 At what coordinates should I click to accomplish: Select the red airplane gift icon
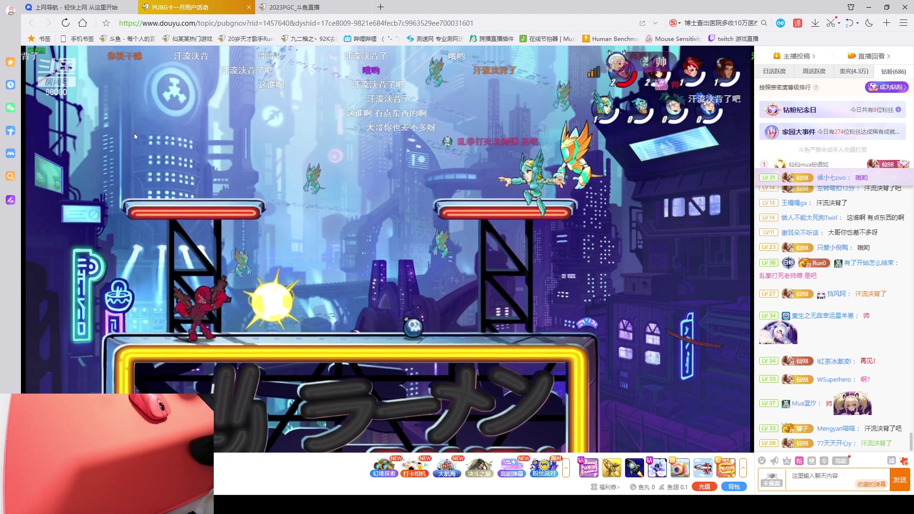coord(703,468)
